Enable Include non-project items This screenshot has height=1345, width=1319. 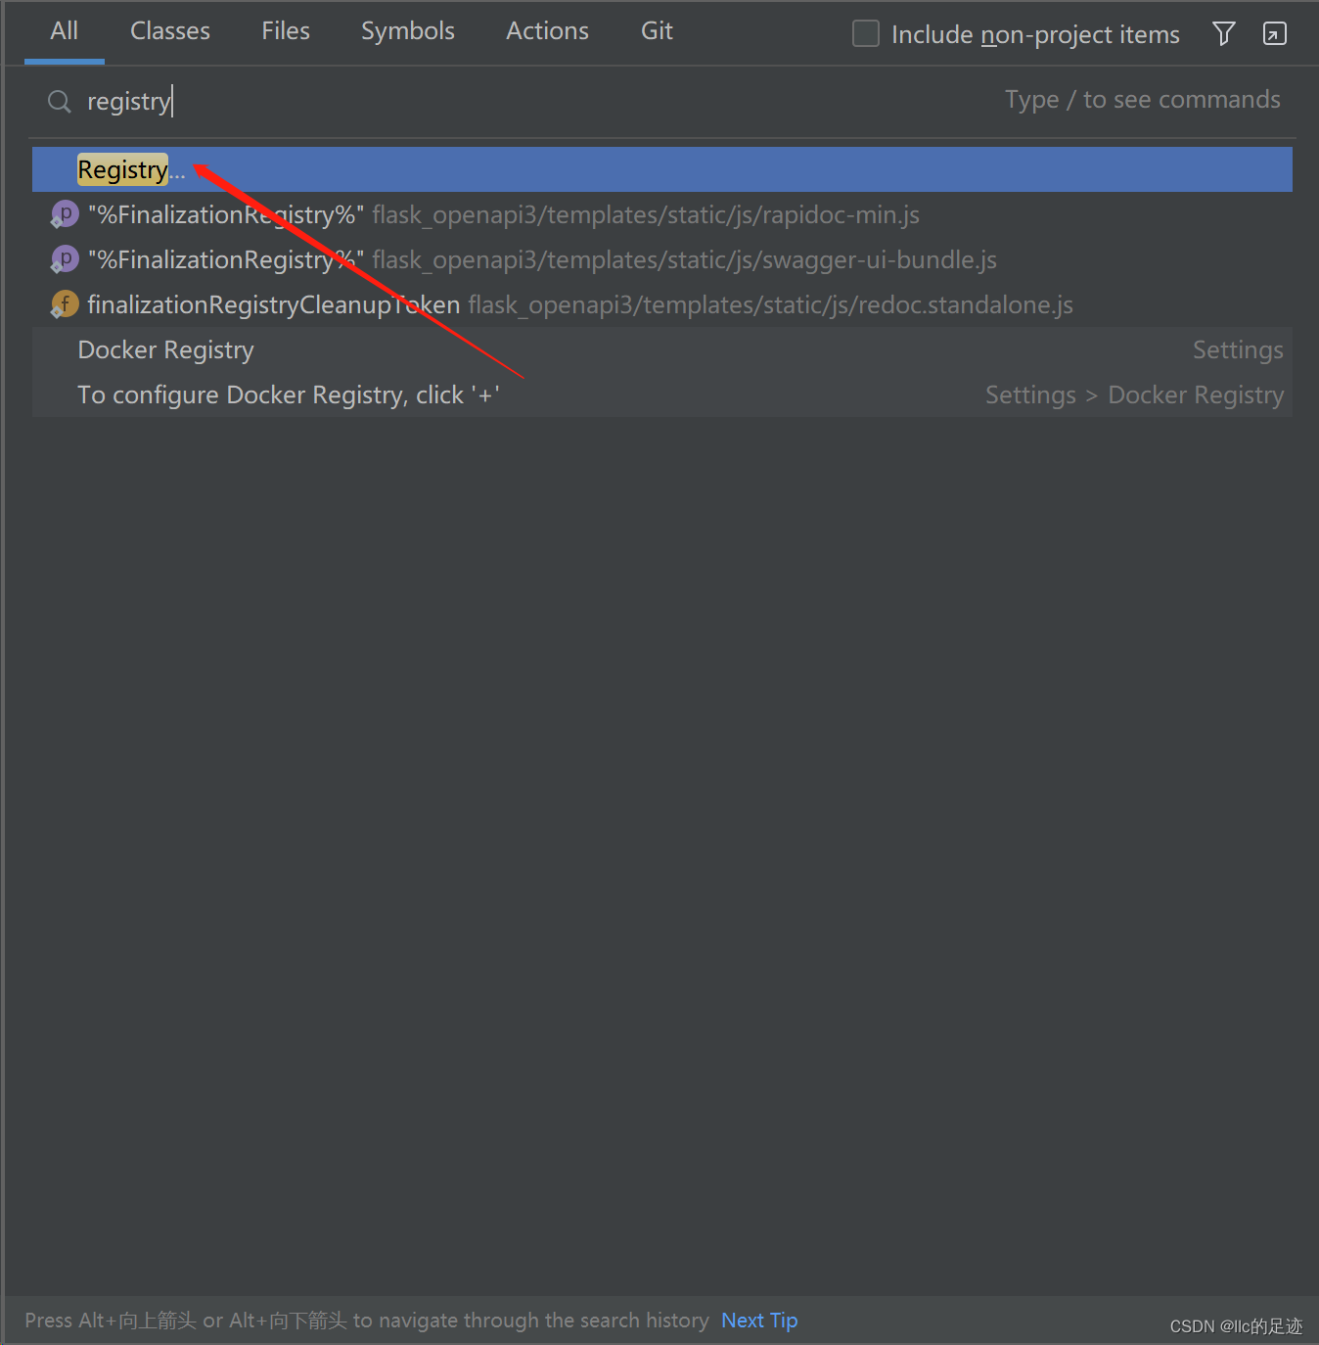[865, 33]
